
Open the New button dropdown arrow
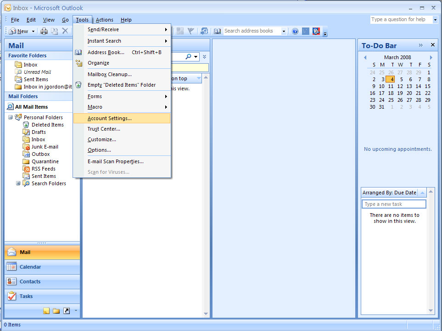pyautogui.click(x=33, y=31)
